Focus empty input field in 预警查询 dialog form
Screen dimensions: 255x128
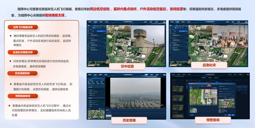click(x=228, y=91)
